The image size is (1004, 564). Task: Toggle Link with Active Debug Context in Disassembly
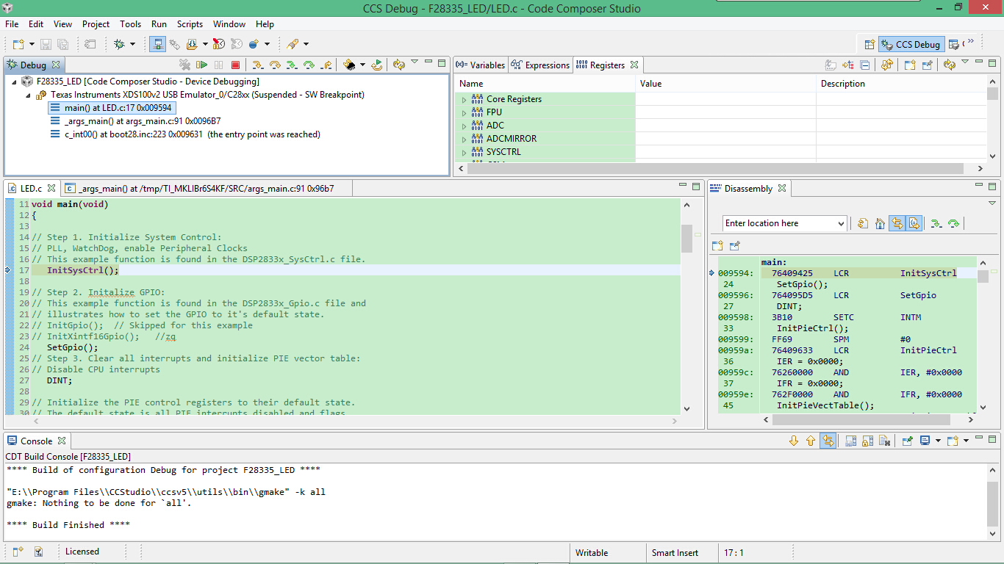point(897,223)
